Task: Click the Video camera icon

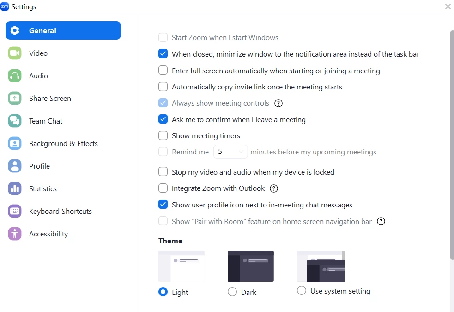Action: click(15, 53)
